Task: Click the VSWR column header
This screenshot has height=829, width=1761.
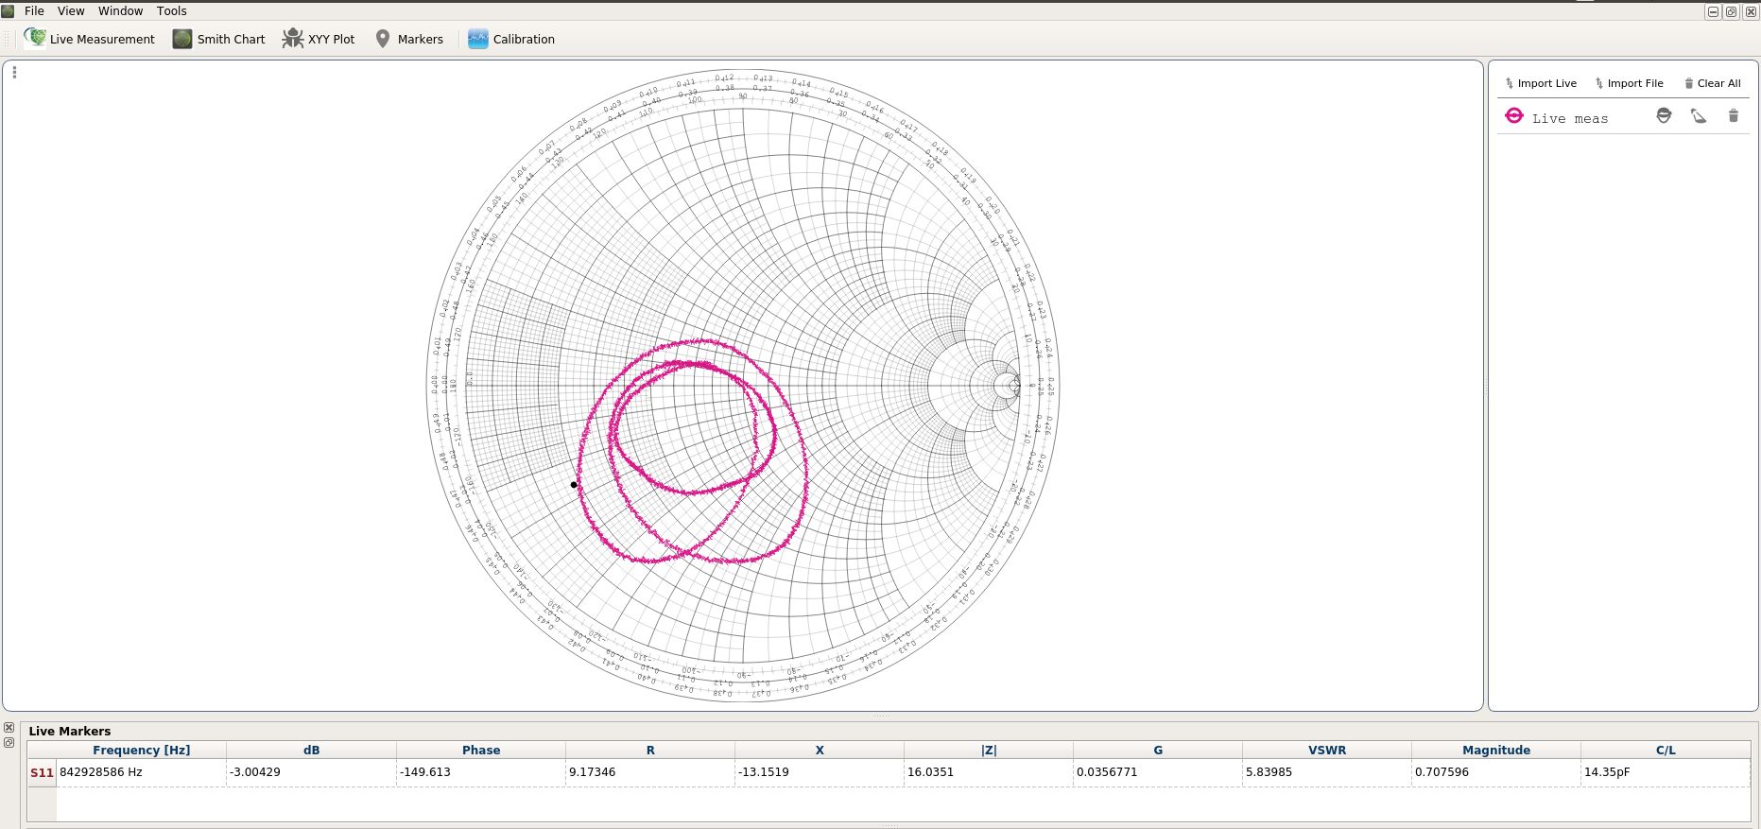Action: (x=1327, y=750)
